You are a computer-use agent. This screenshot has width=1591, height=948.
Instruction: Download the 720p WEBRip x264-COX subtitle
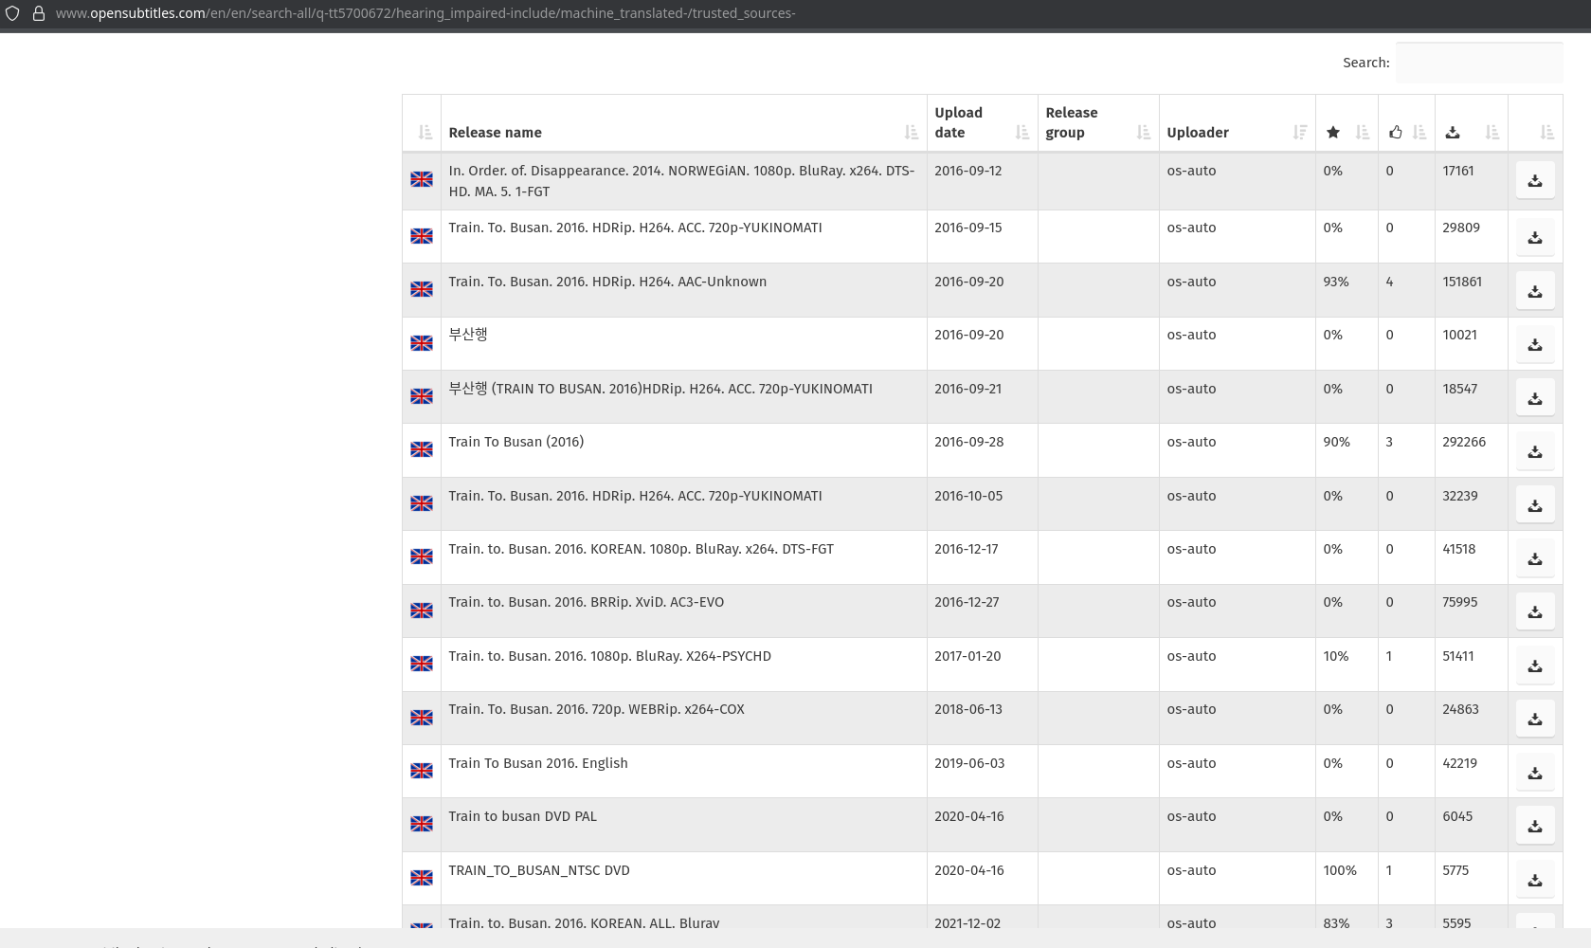(1535, 719)
